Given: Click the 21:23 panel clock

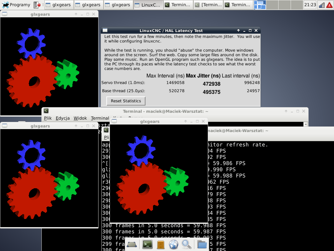Looking at the screenshot, I should tap(310, 5).
